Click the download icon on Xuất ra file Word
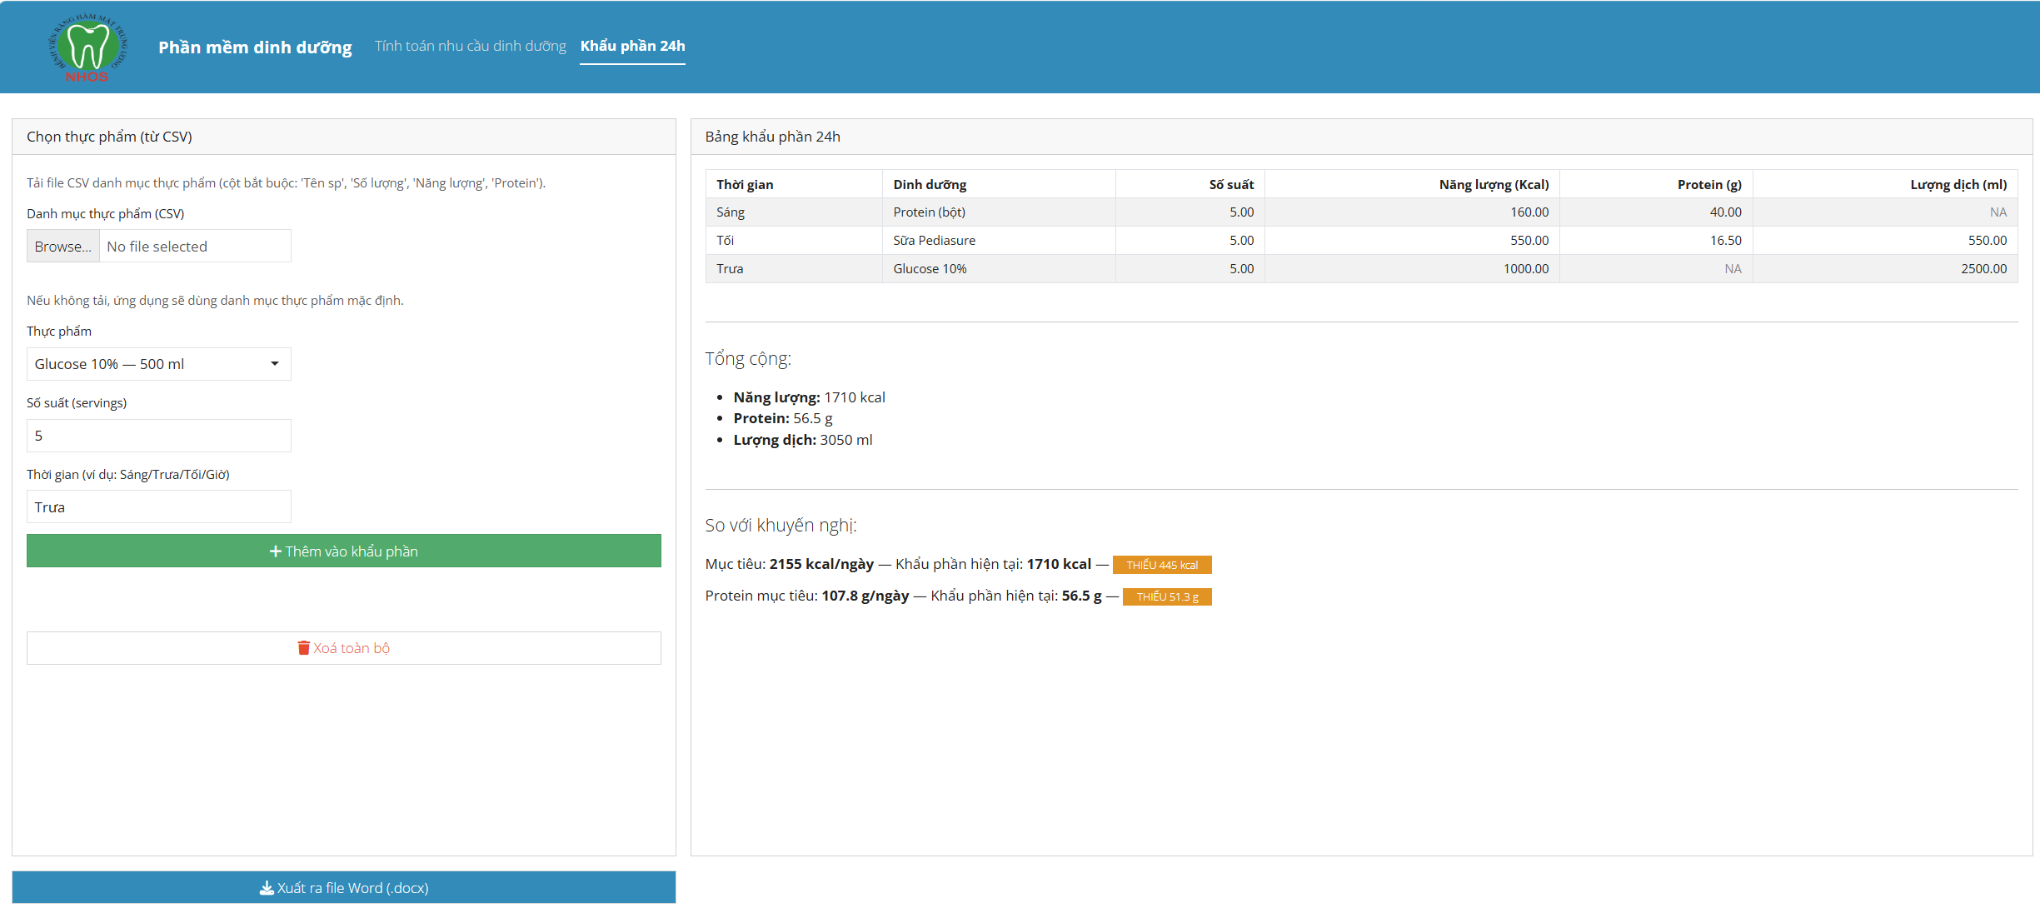The image size is (2040, 908). (267, 888)
